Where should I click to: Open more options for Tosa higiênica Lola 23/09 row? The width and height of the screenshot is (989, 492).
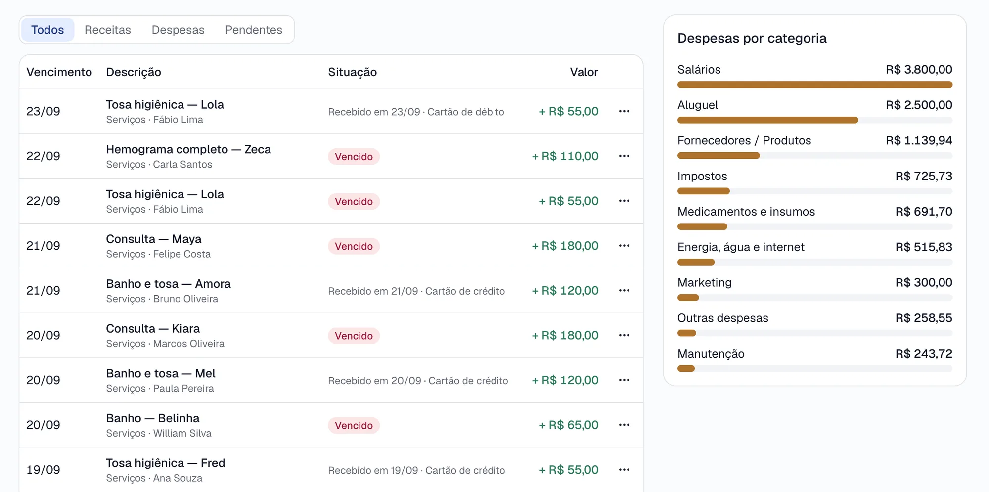pyautogui.click(x=624, y=111)
